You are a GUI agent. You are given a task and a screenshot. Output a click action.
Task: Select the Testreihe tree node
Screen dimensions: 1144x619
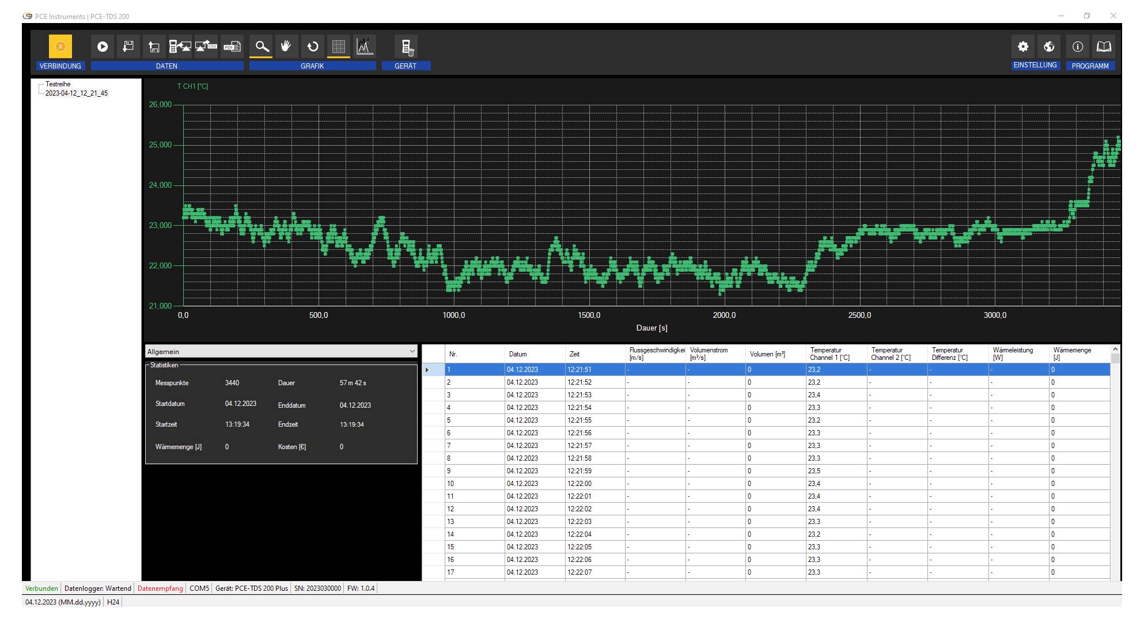tap(58, 84)
